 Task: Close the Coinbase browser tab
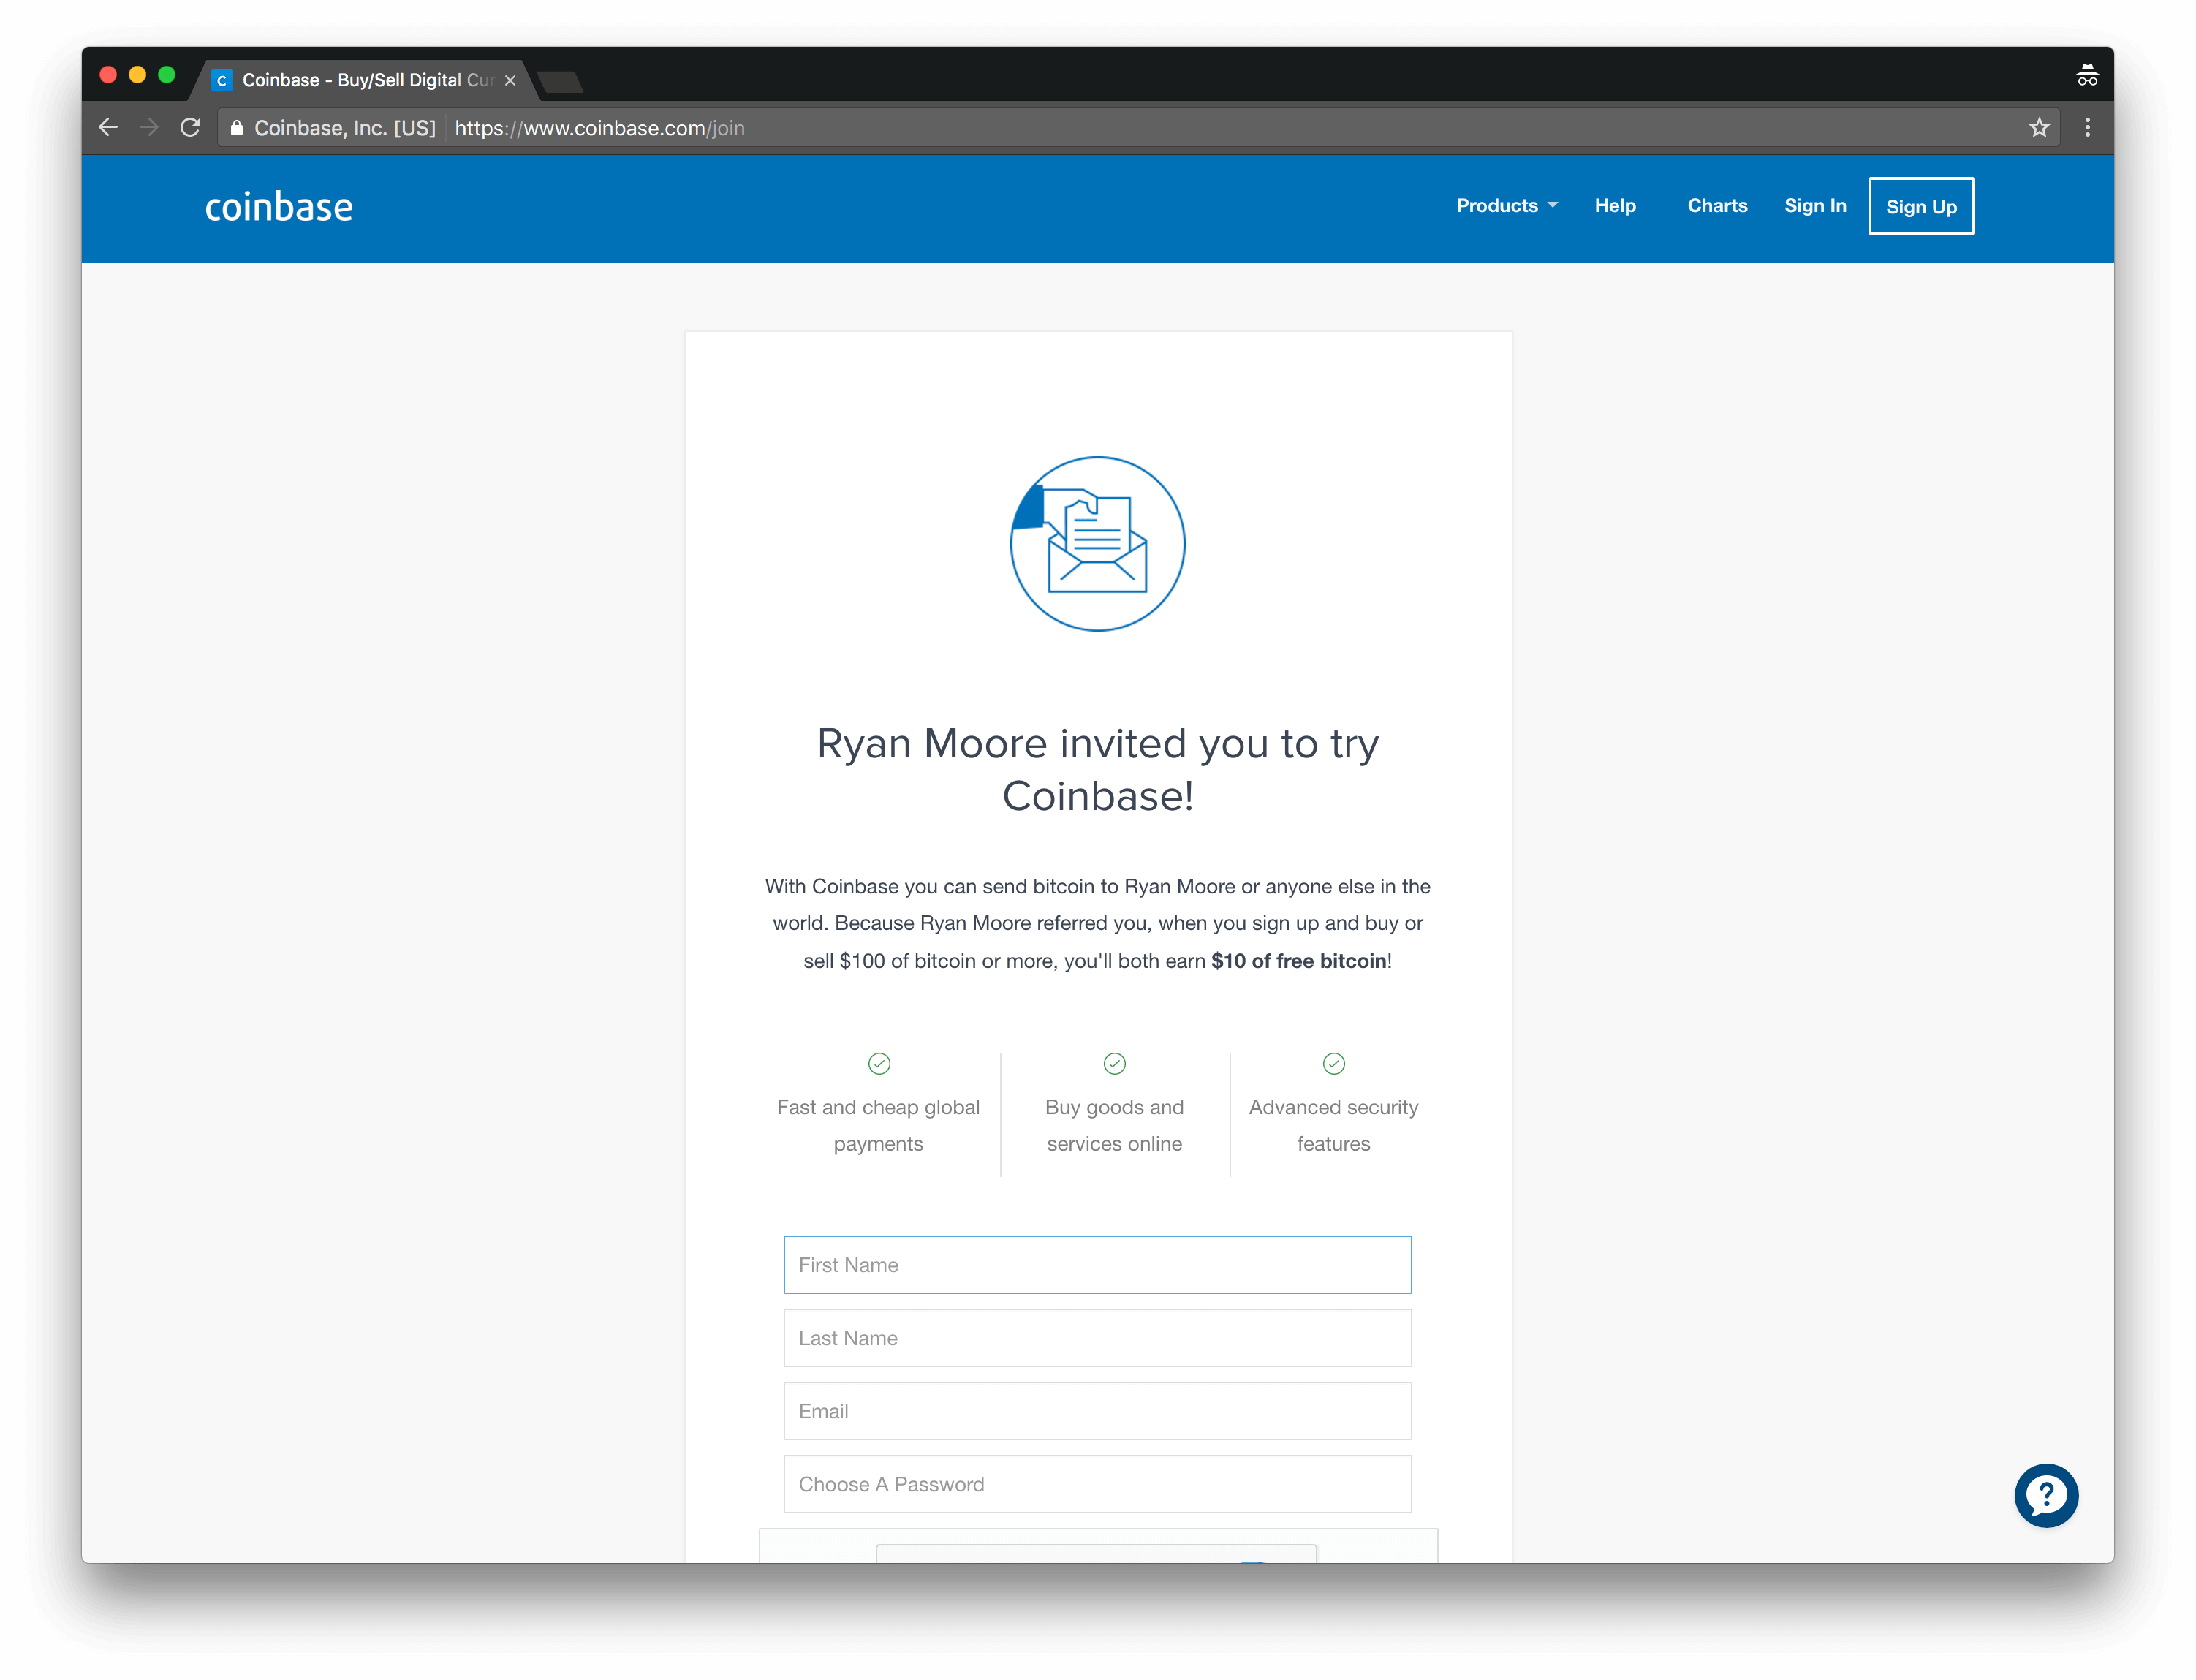click(x=510, y=80)
